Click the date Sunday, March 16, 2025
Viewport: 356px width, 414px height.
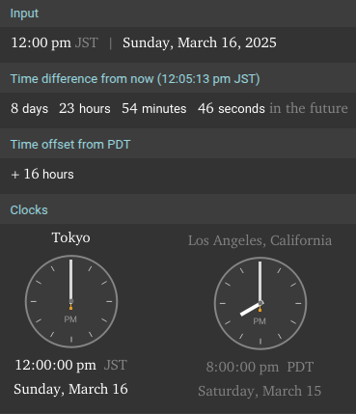[200, 42]
